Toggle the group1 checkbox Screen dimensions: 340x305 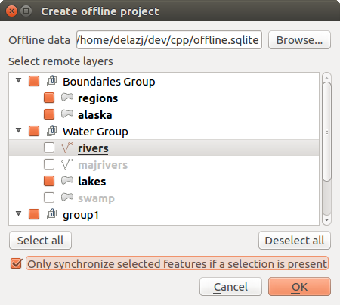click(34, 214)
